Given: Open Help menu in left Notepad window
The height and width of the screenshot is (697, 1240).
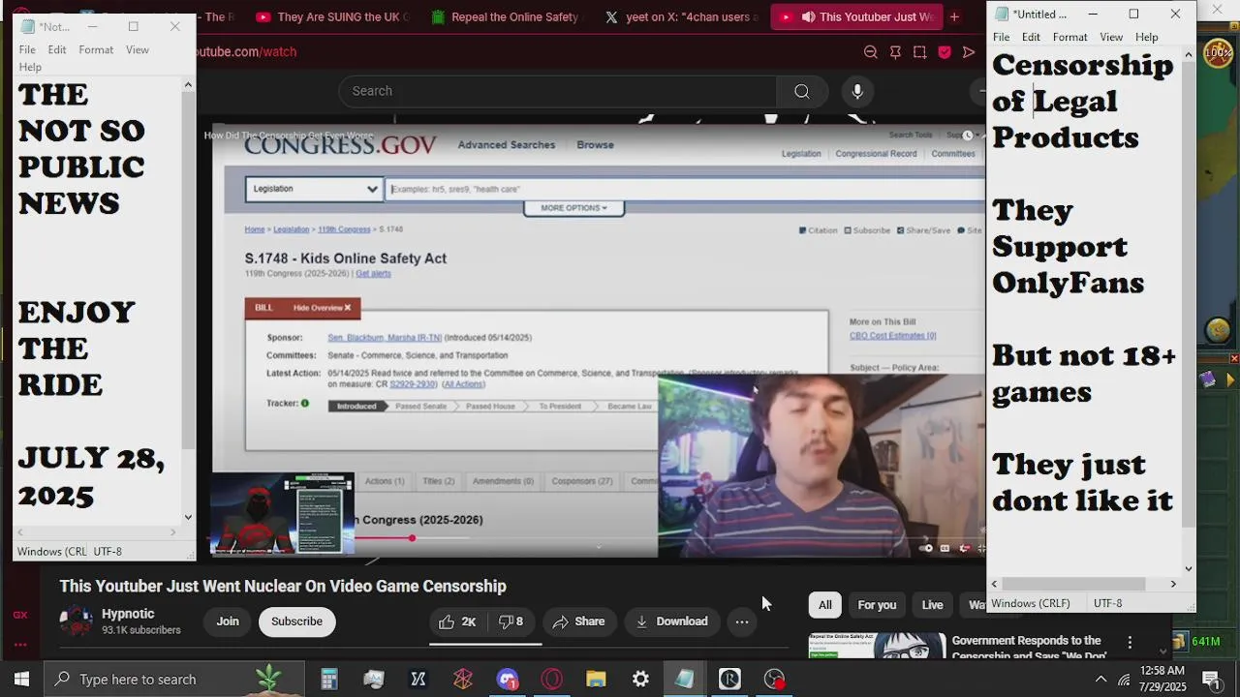Looking at the screenshot, I should pyautogui.click(x=30, y=67).
